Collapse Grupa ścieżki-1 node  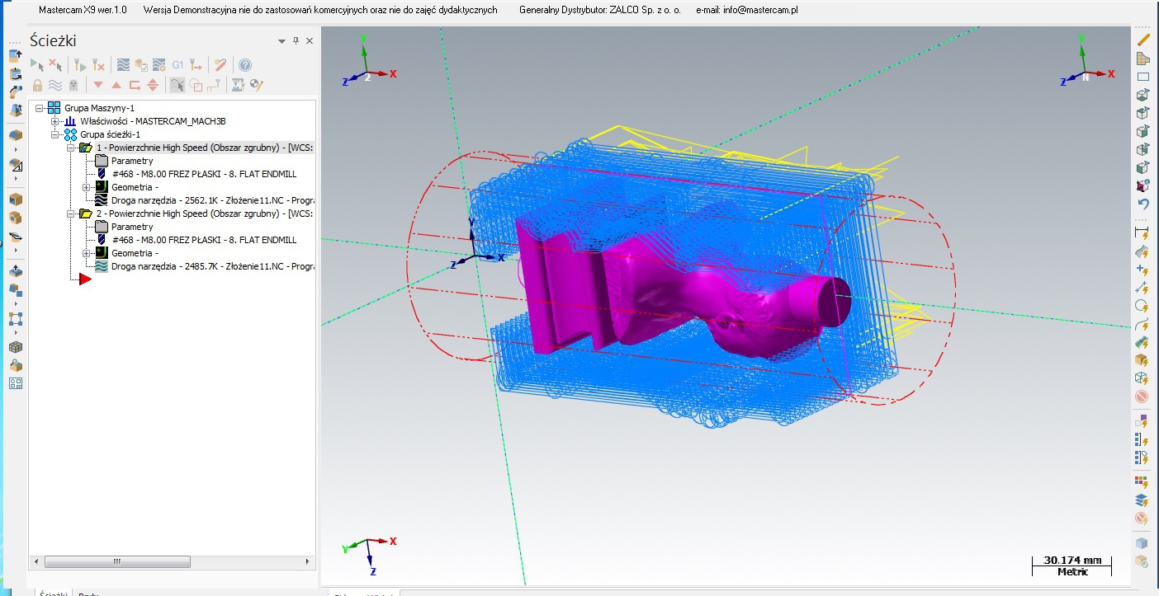[x=55, y=134]
